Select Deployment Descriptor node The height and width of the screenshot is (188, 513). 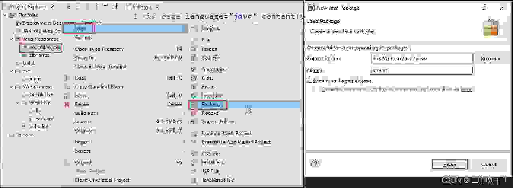(39, 23)
